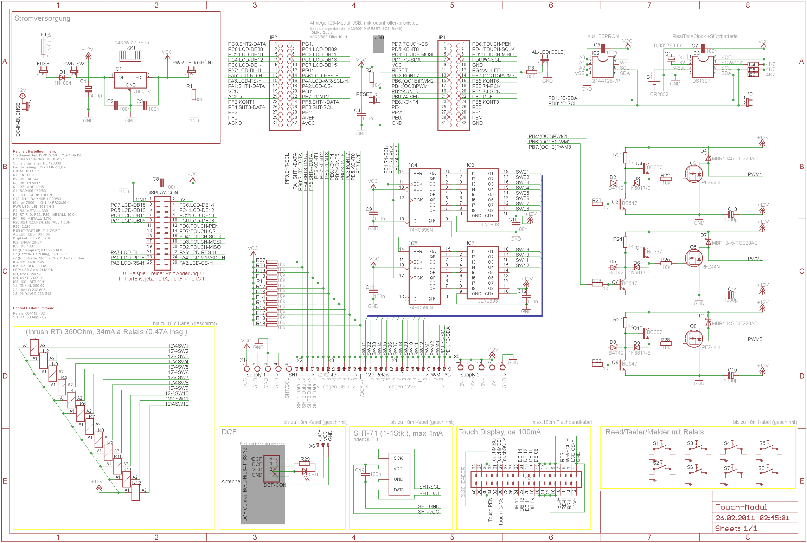This screenshot has height=543, width=807.
Task: Click the F1 fuse symbol
Action: 43,47
